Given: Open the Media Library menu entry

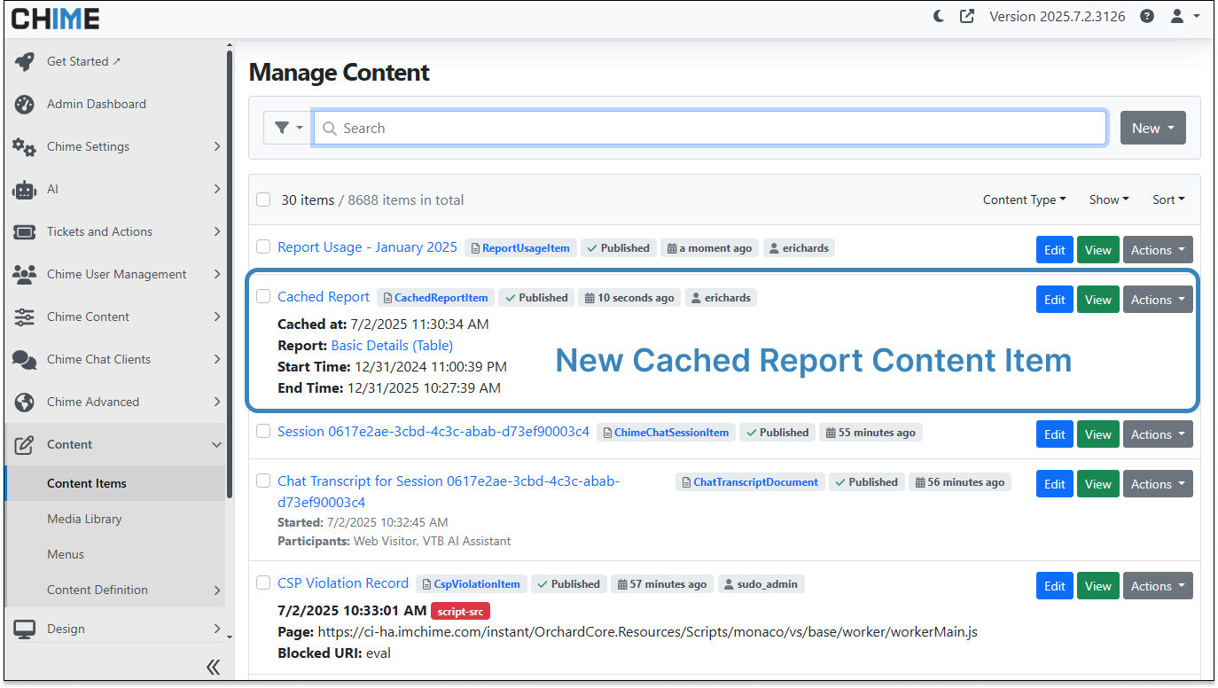Looking at the screenshot, I should pyautogui.click(x=115, y=519).
